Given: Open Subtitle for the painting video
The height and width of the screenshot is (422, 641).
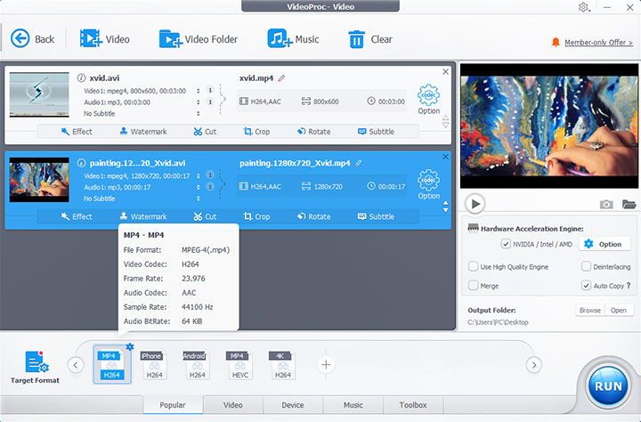Looking at the screenshot, I should tap(376, 216).
